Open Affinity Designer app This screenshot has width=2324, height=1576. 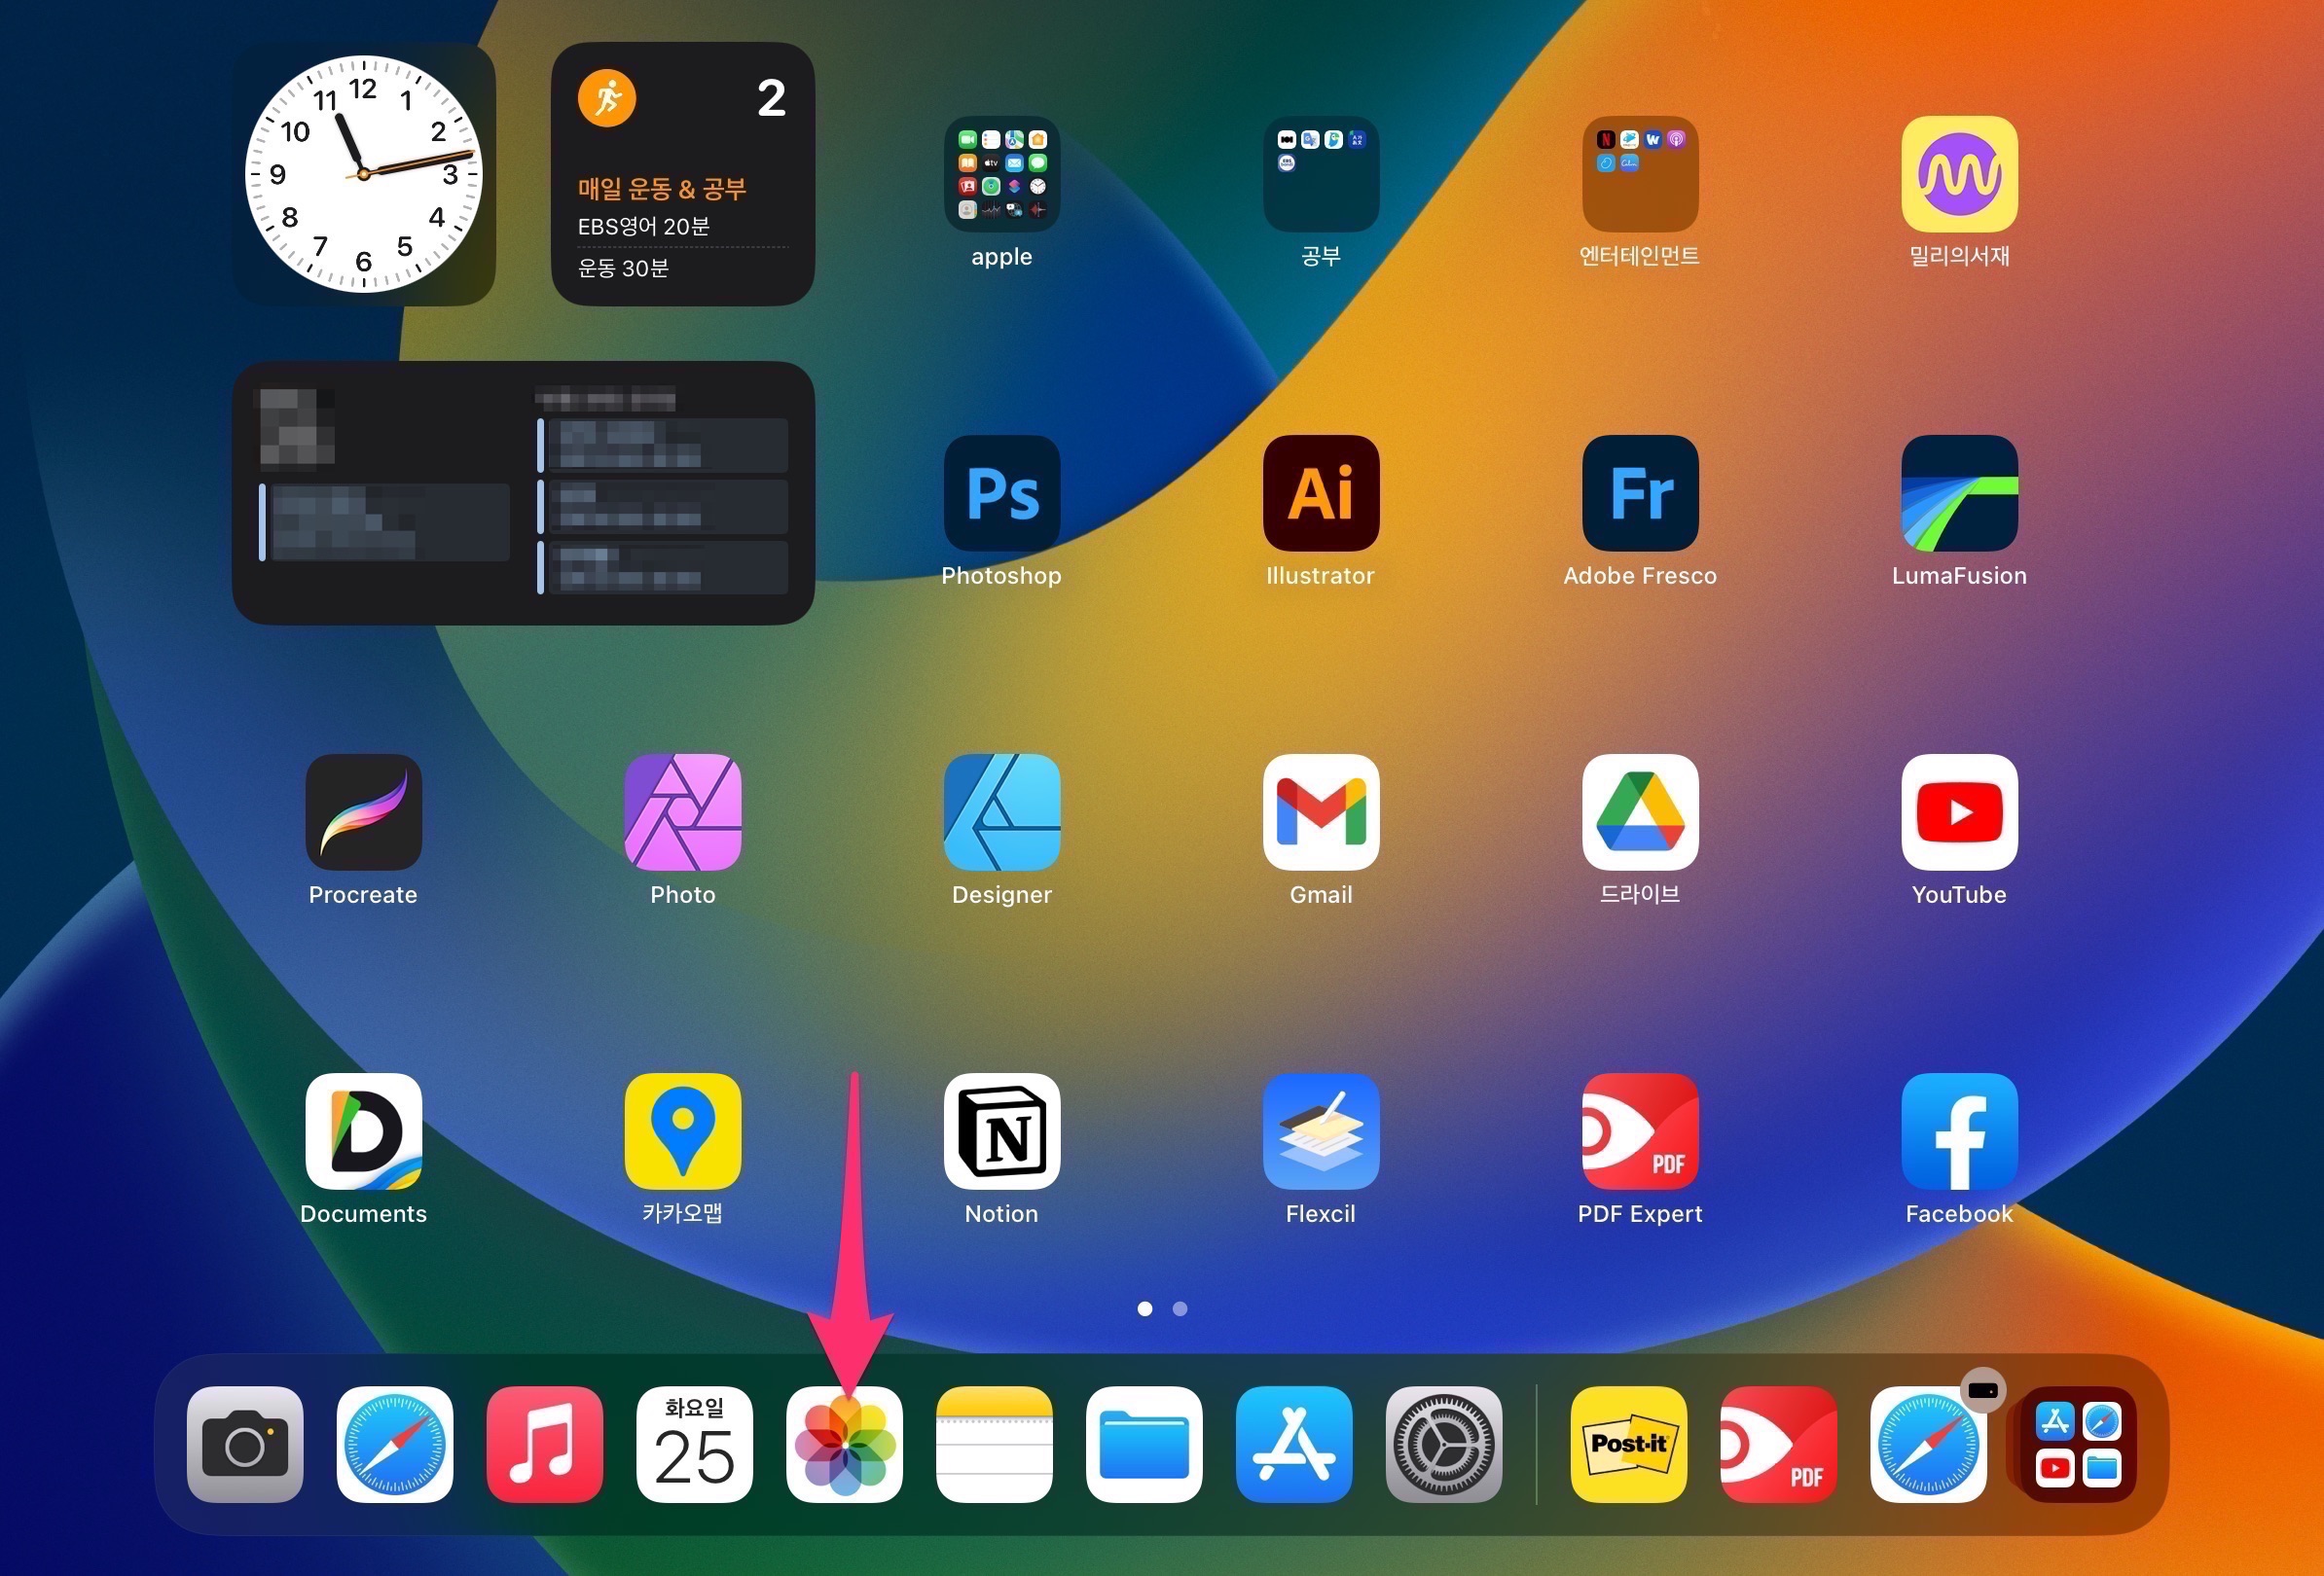pos(1001,811)
